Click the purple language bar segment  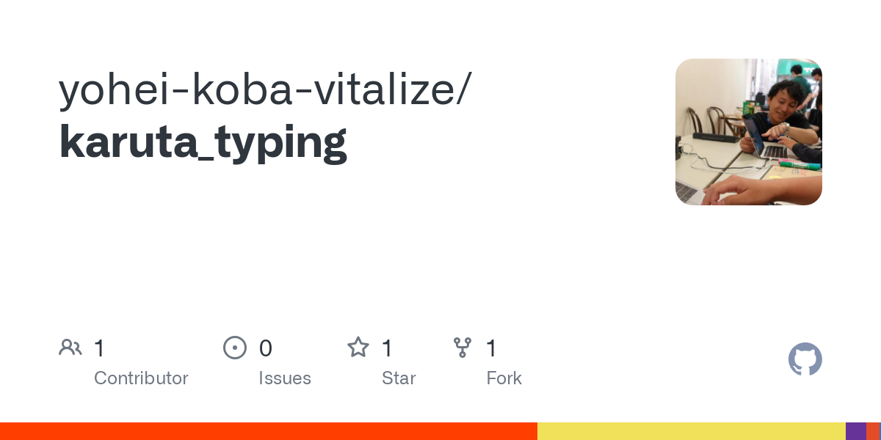[x=856, y=431]
